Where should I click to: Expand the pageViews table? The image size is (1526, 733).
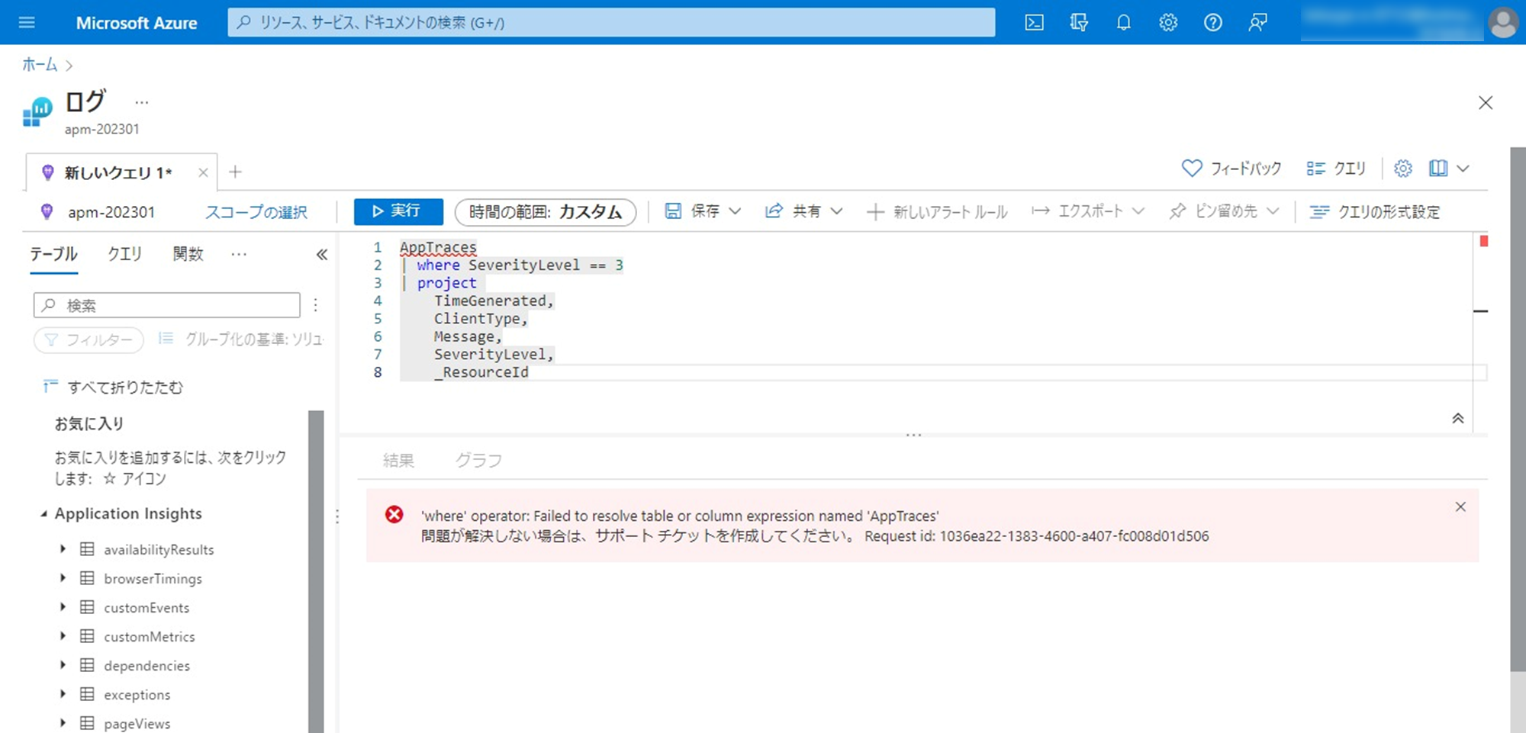pos(63,722)
